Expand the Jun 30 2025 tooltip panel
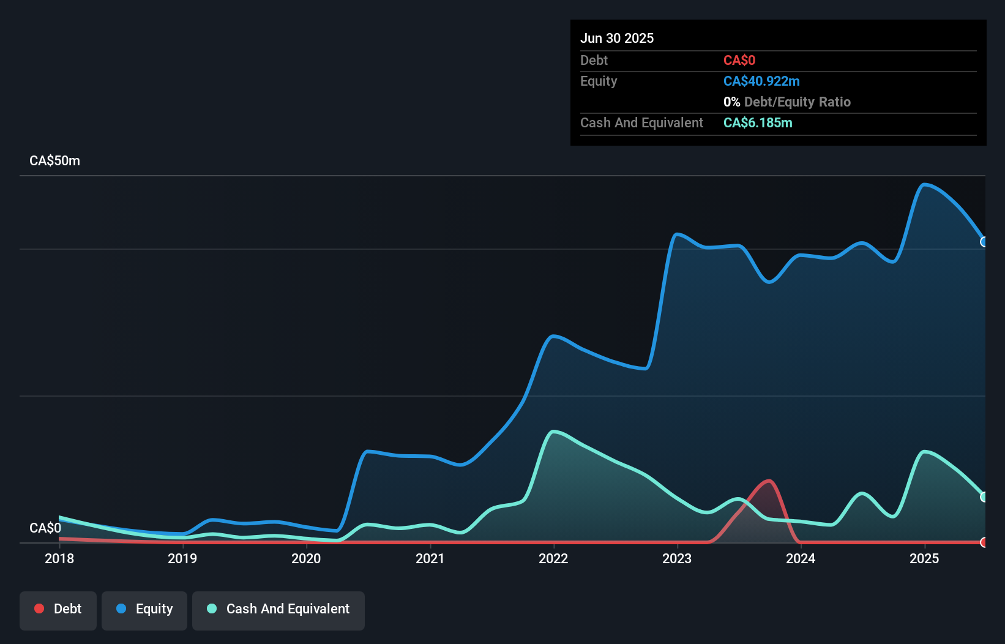Screen dimensions: 1005x644 click(x=617, y=37)
